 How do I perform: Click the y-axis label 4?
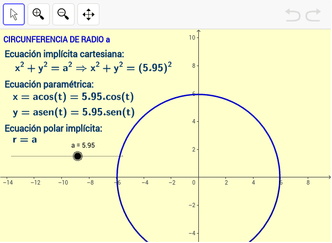(x=194, y=121)
